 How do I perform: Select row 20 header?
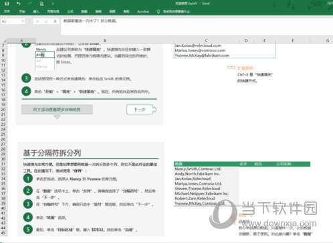[3, 110]
